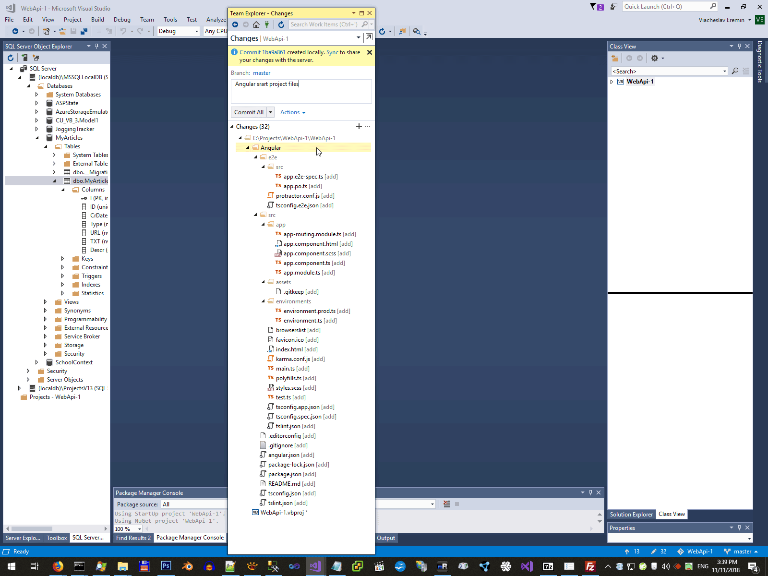Click the Class View search magnifier button

click(x=735, y=71)
